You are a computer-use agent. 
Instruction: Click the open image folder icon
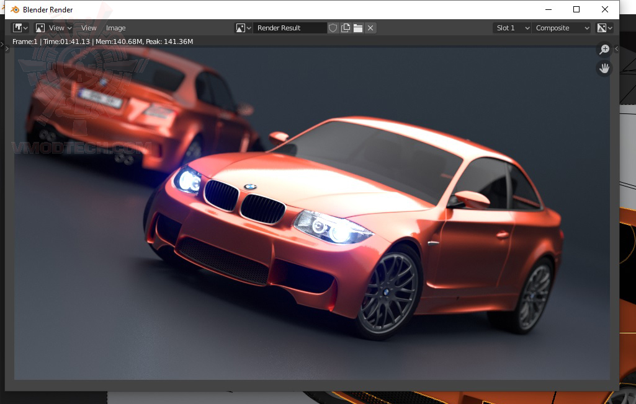358,28
